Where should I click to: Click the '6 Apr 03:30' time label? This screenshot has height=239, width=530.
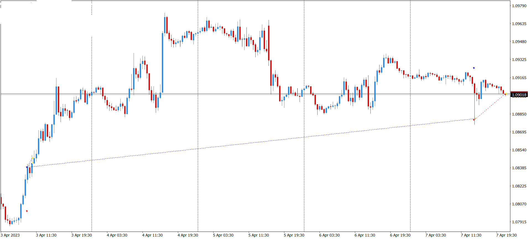(329, 235)
